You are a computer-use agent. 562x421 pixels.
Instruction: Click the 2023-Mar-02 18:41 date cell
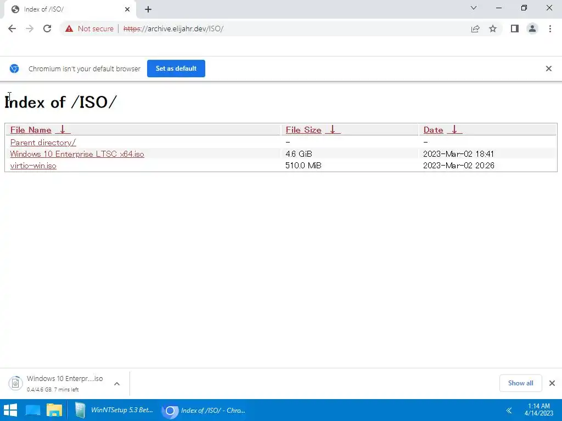(x=458, y=154)
